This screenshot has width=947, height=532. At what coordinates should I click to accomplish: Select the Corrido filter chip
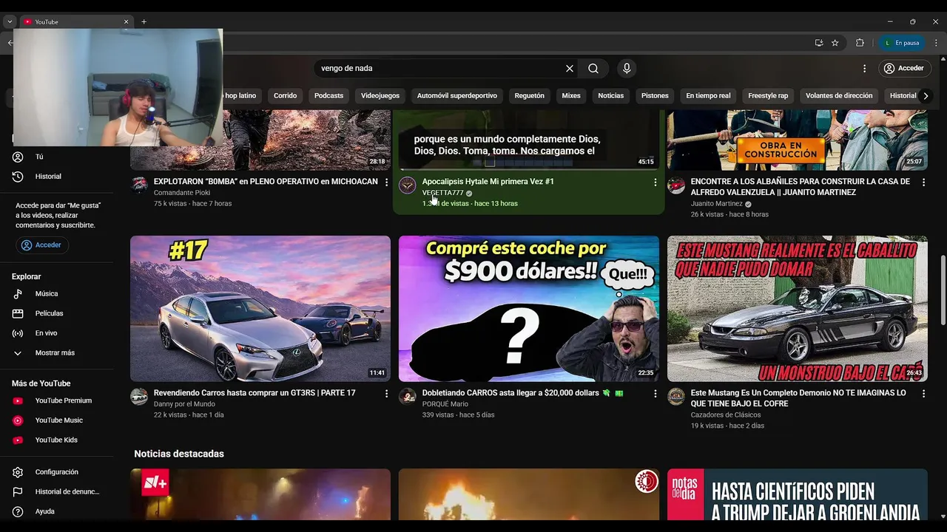click(285, 95)
